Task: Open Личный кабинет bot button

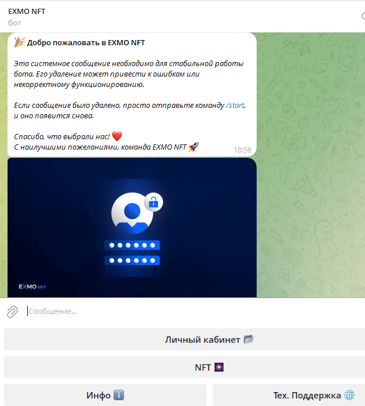Action: [184, 339]
